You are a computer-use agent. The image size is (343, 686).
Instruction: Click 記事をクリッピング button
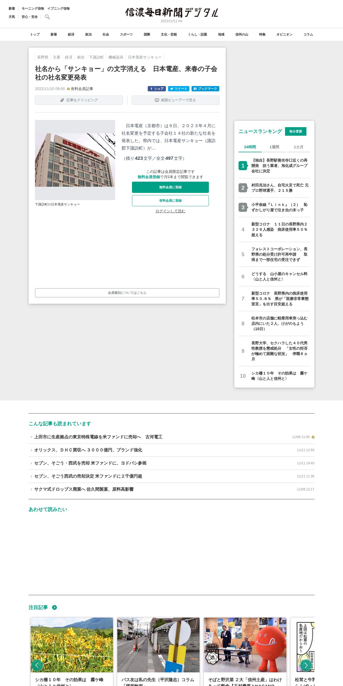point(79,100)
